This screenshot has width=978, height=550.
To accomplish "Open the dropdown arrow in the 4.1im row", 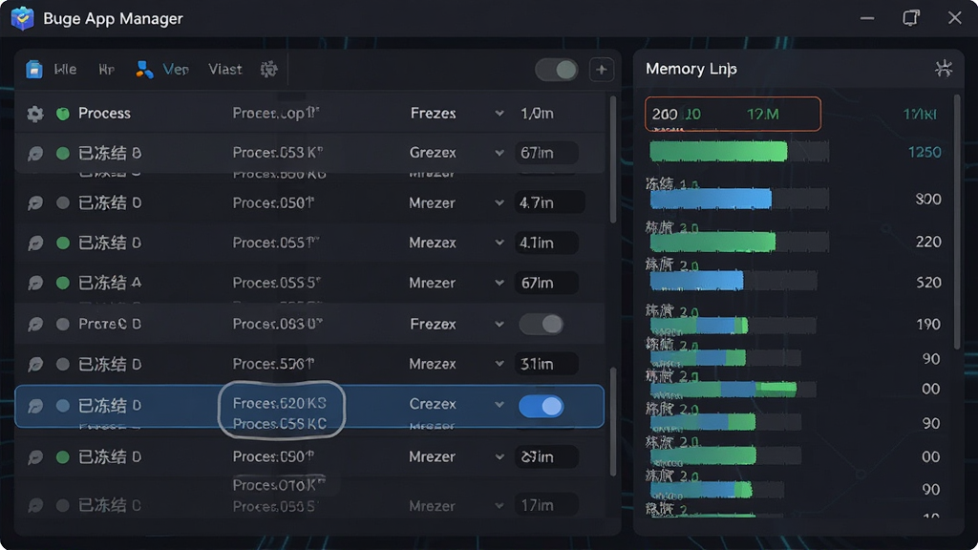I will tap(499, 243).
